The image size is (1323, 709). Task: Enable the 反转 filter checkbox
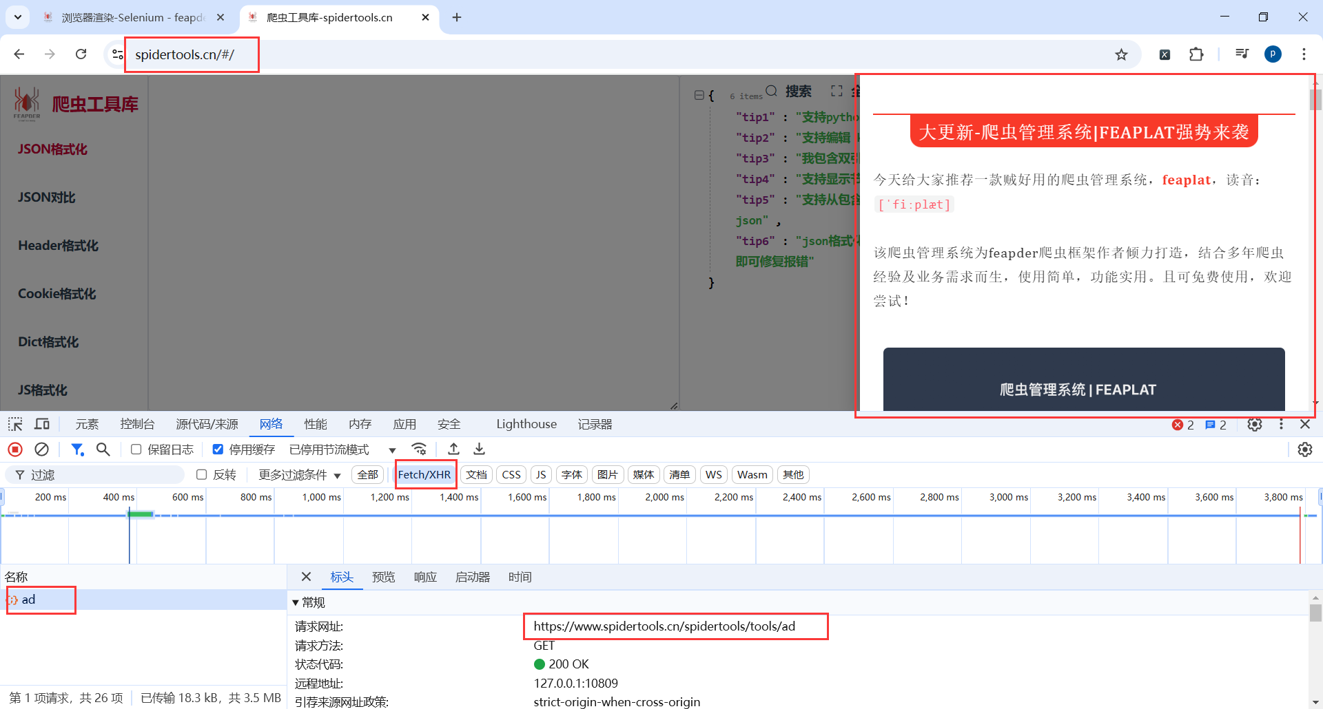[x=201, y=474]
